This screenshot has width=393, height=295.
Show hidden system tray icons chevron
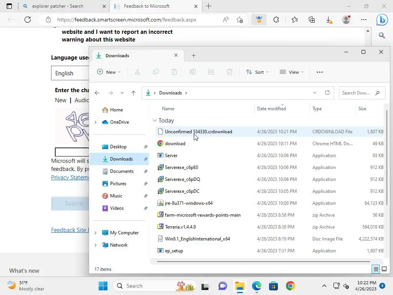(x=324, y=286)
